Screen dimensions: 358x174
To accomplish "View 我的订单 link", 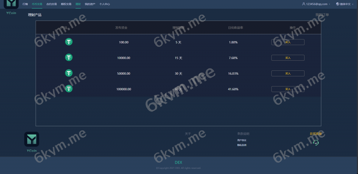I will (x=322, y=15).
